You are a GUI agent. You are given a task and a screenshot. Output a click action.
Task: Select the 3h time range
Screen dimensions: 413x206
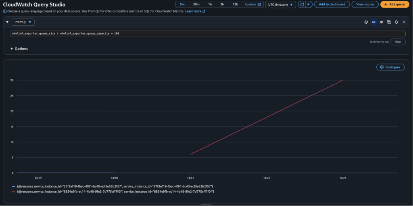pyautogui.click(x=222, y=4)
